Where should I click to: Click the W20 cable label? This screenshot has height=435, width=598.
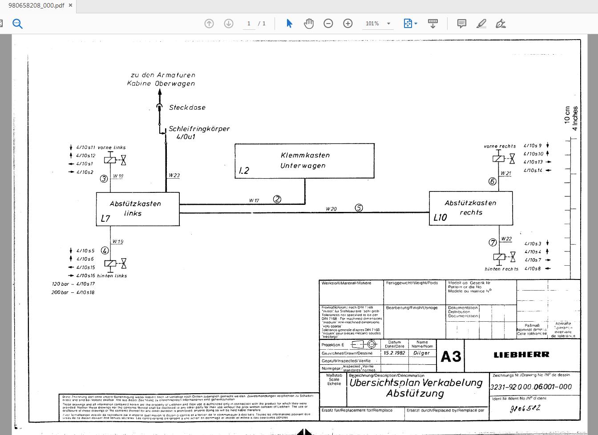click(x=331, y=209)
